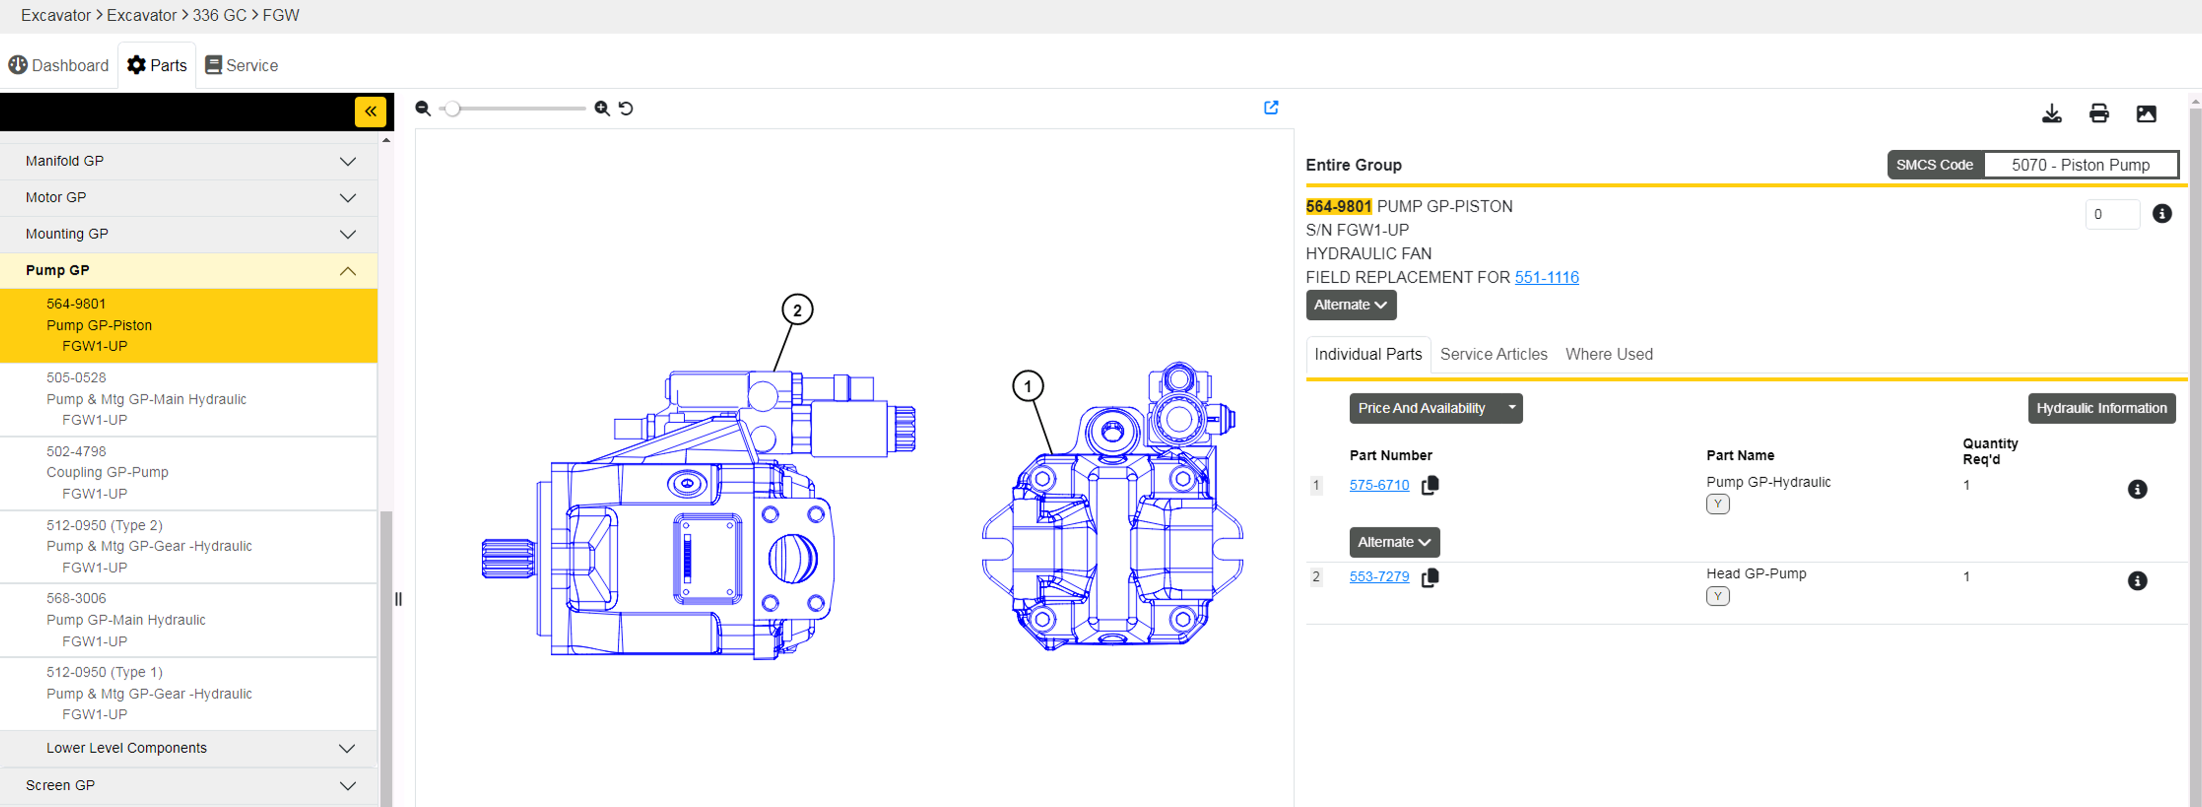Collapse sidebar with double-chevron button
This screenshot has height=807, width=2202.
(x=370, y=112)
